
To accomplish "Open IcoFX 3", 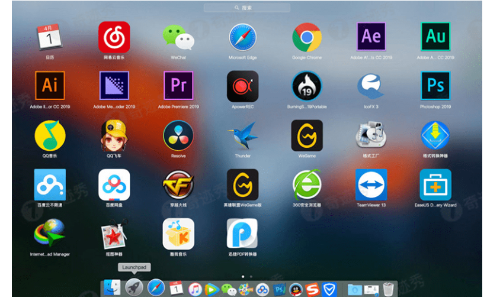I will tap(371, 86).
